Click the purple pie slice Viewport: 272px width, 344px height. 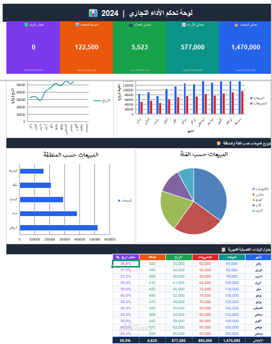[177, 186]
